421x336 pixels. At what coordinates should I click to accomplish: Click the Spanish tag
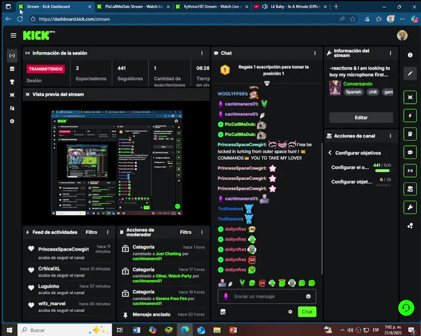(353, 92)
